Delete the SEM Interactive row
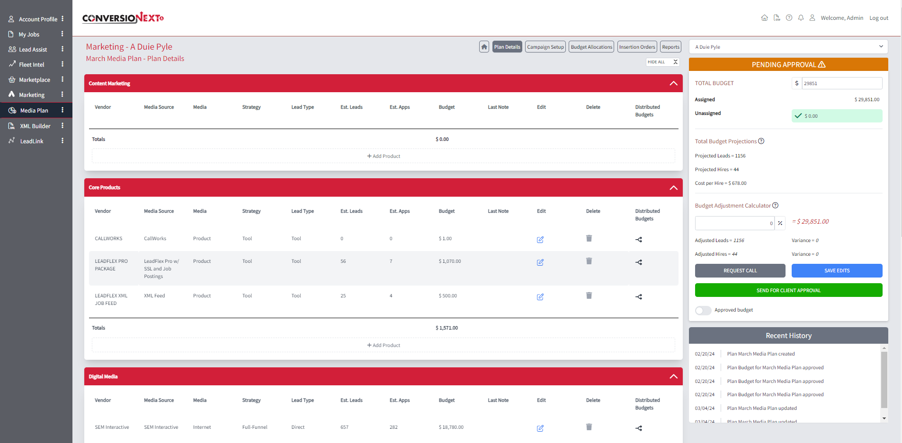Screen dimensions: 902x443 click(x=589, y=427)
